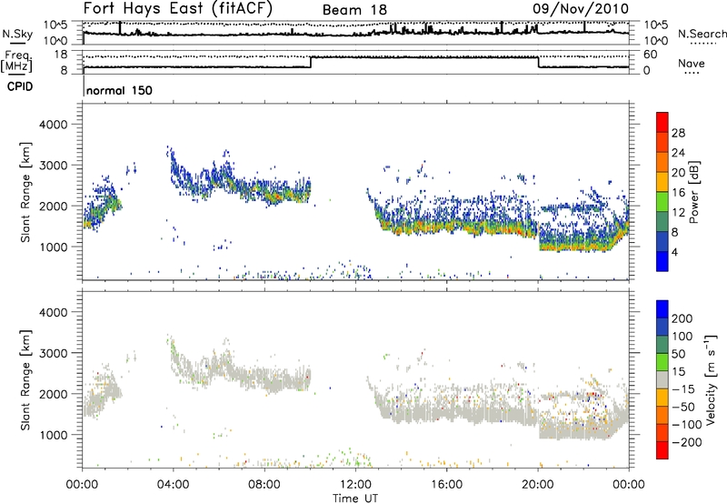Click the 'Freq. [MHz]' axis label
The image size is (727, 504).
17,62
